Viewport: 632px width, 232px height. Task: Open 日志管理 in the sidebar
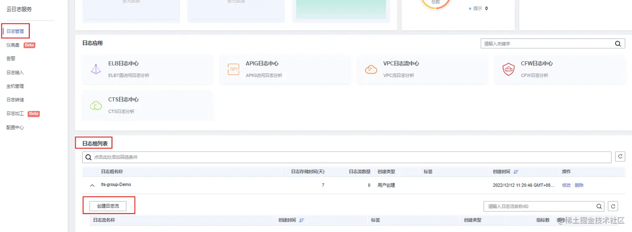(15, 31)
